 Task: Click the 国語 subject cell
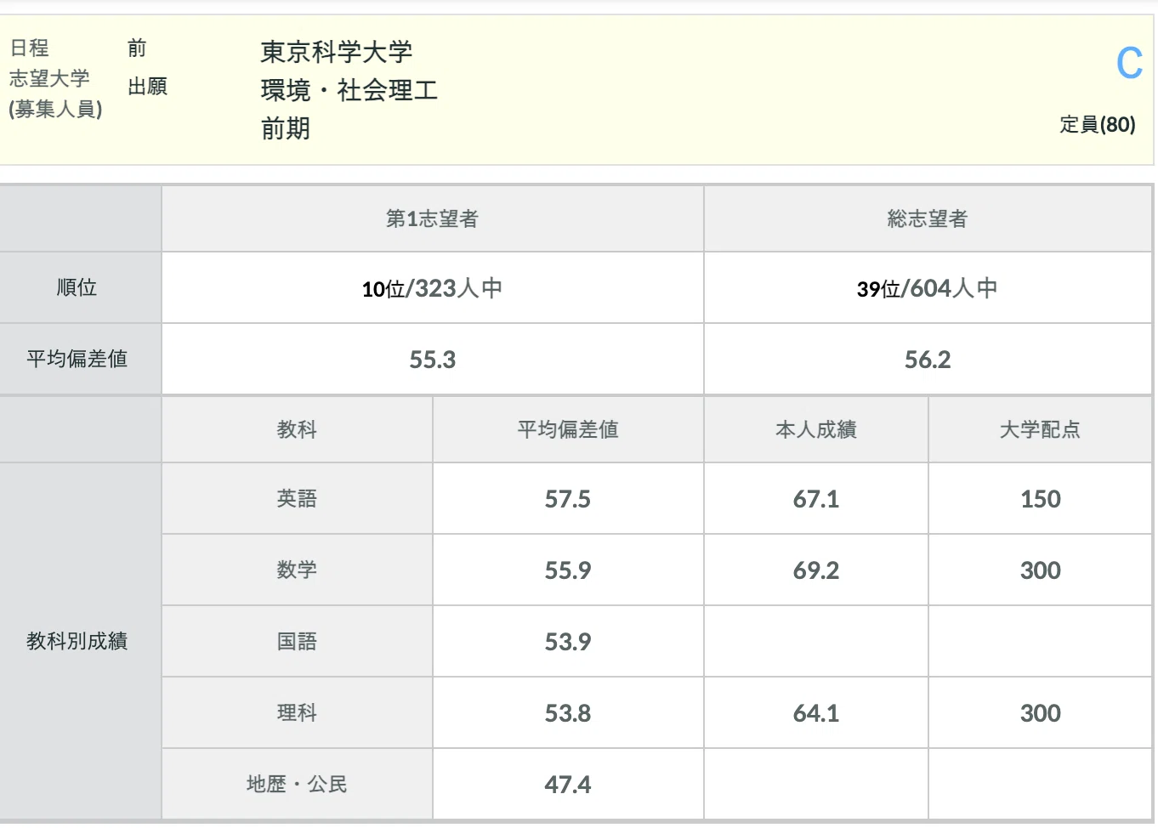[297, 641]
